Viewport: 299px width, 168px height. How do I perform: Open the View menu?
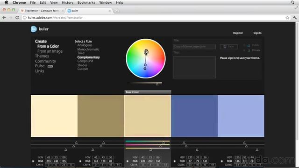54,2
